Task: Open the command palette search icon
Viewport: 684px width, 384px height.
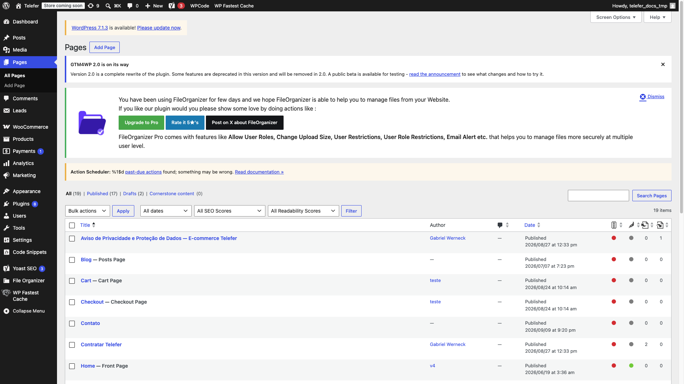Action: 113,6
